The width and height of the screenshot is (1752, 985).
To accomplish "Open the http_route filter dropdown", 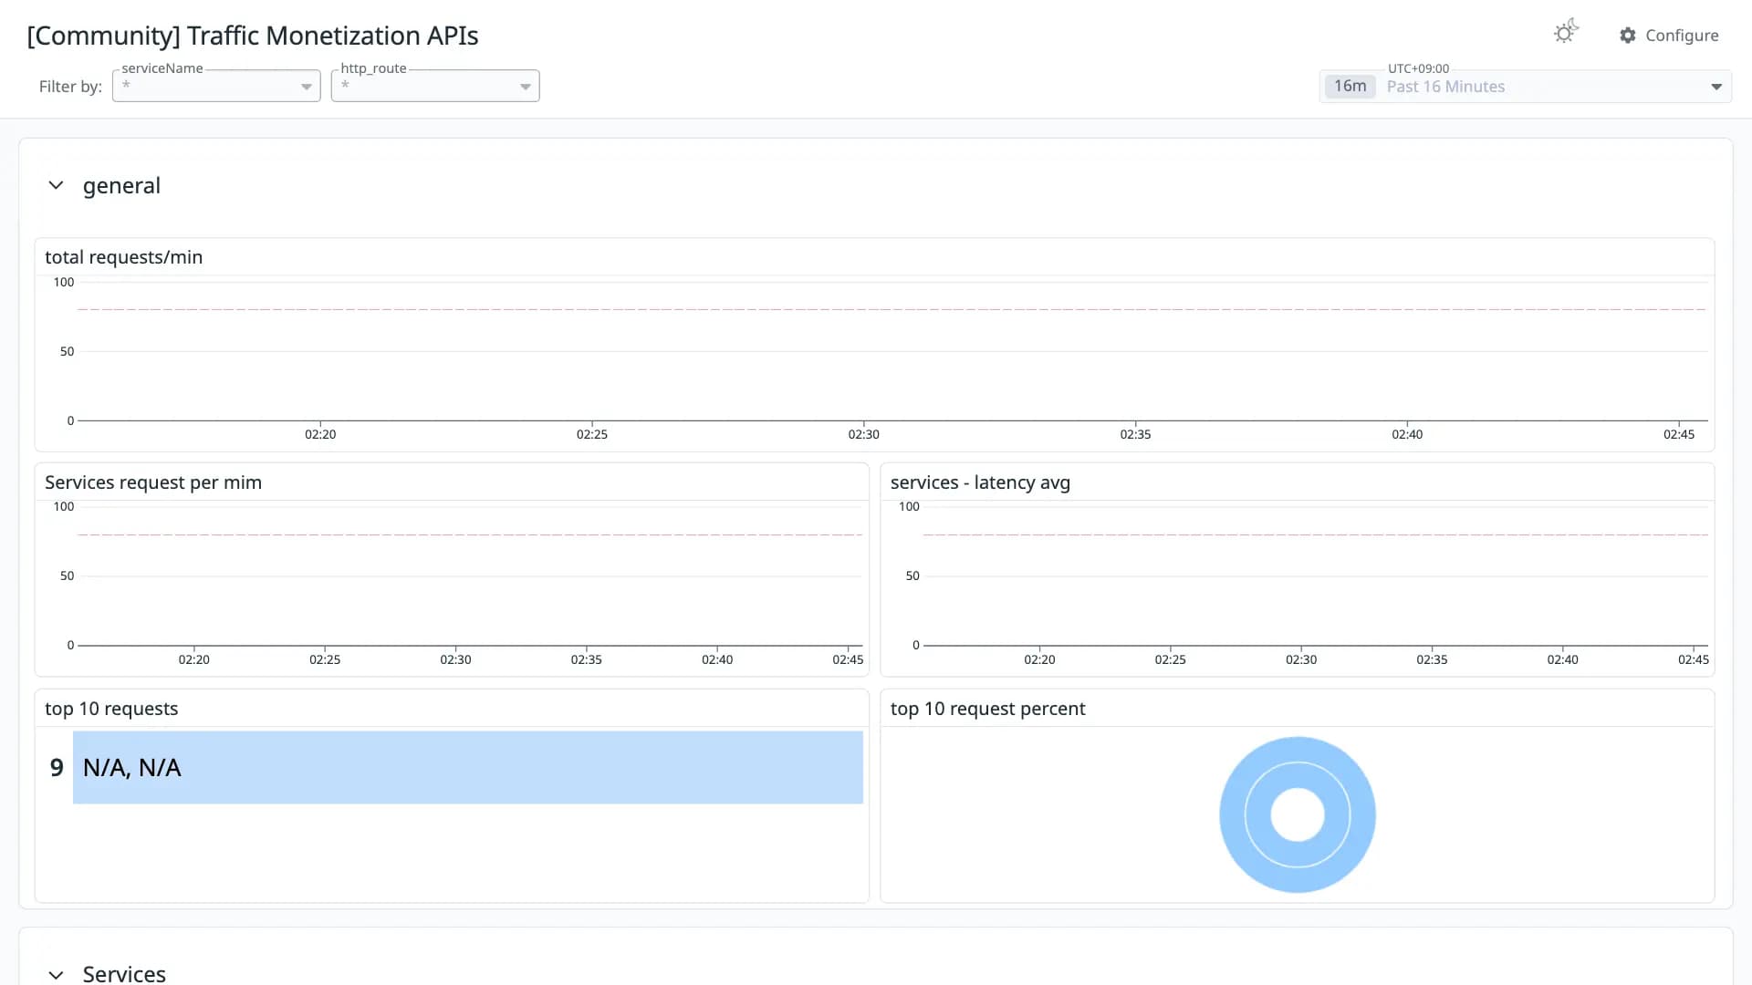I will (435, 86).
